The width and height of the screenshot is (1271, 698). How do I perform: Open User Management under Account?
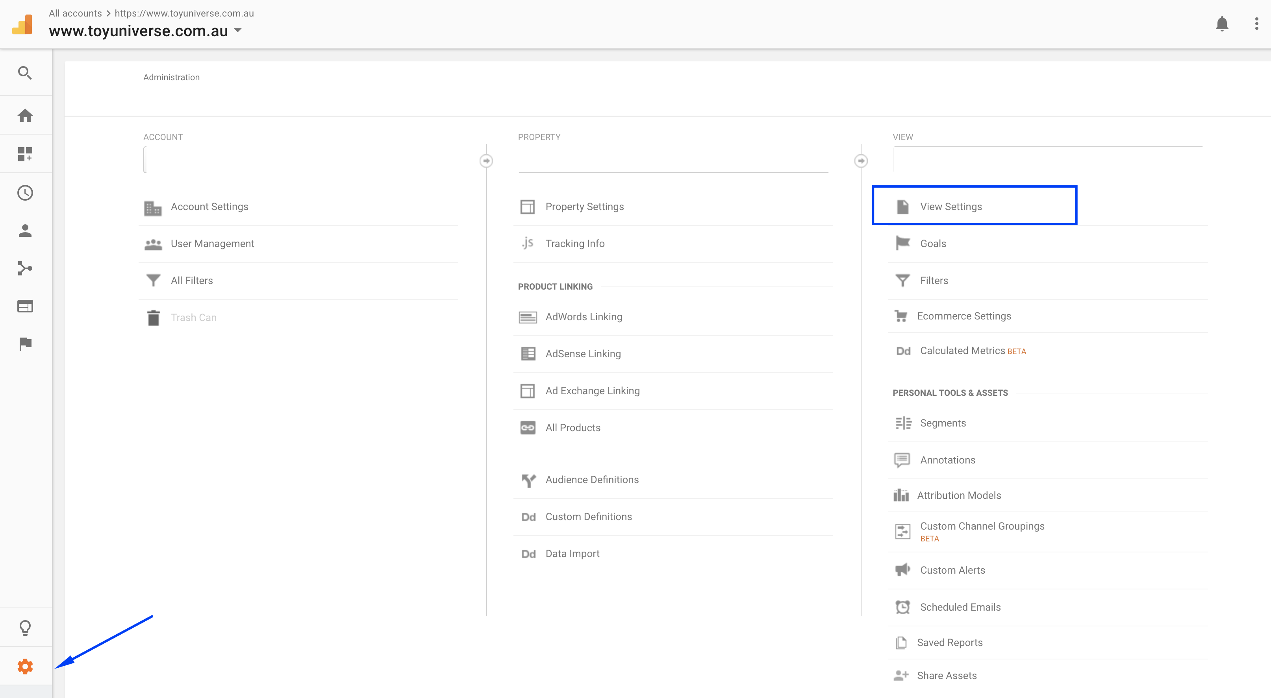[x=212, y=243]
